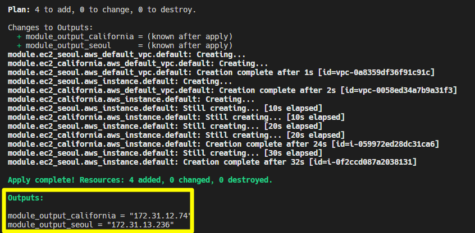This screenshot has width=475, height=233.
Task: Click the Seoul 'Still creating... [10s elapsed]' line
Action: (165, 108)
